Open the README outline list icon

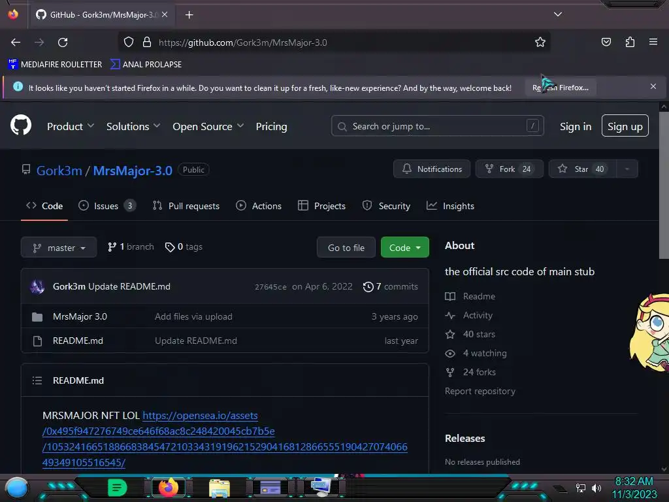(x=37, y=380)
